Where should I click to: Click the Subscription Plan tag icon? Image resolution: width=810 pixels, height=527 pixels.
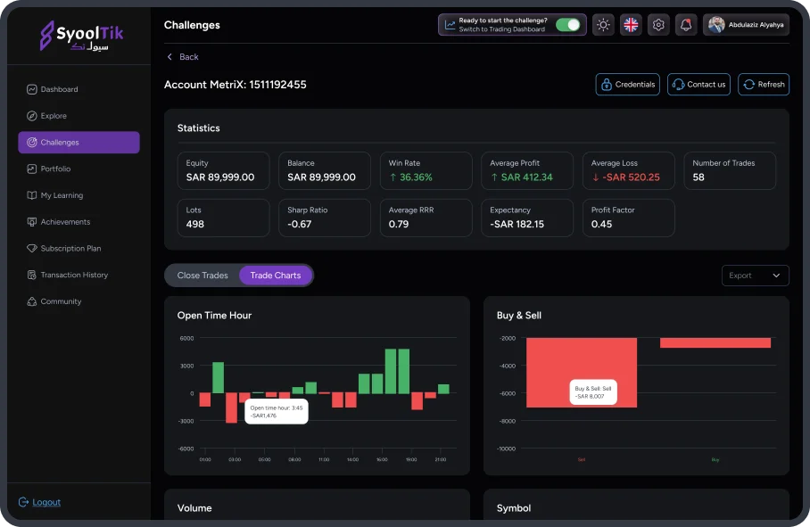click(x=32, y=249)
